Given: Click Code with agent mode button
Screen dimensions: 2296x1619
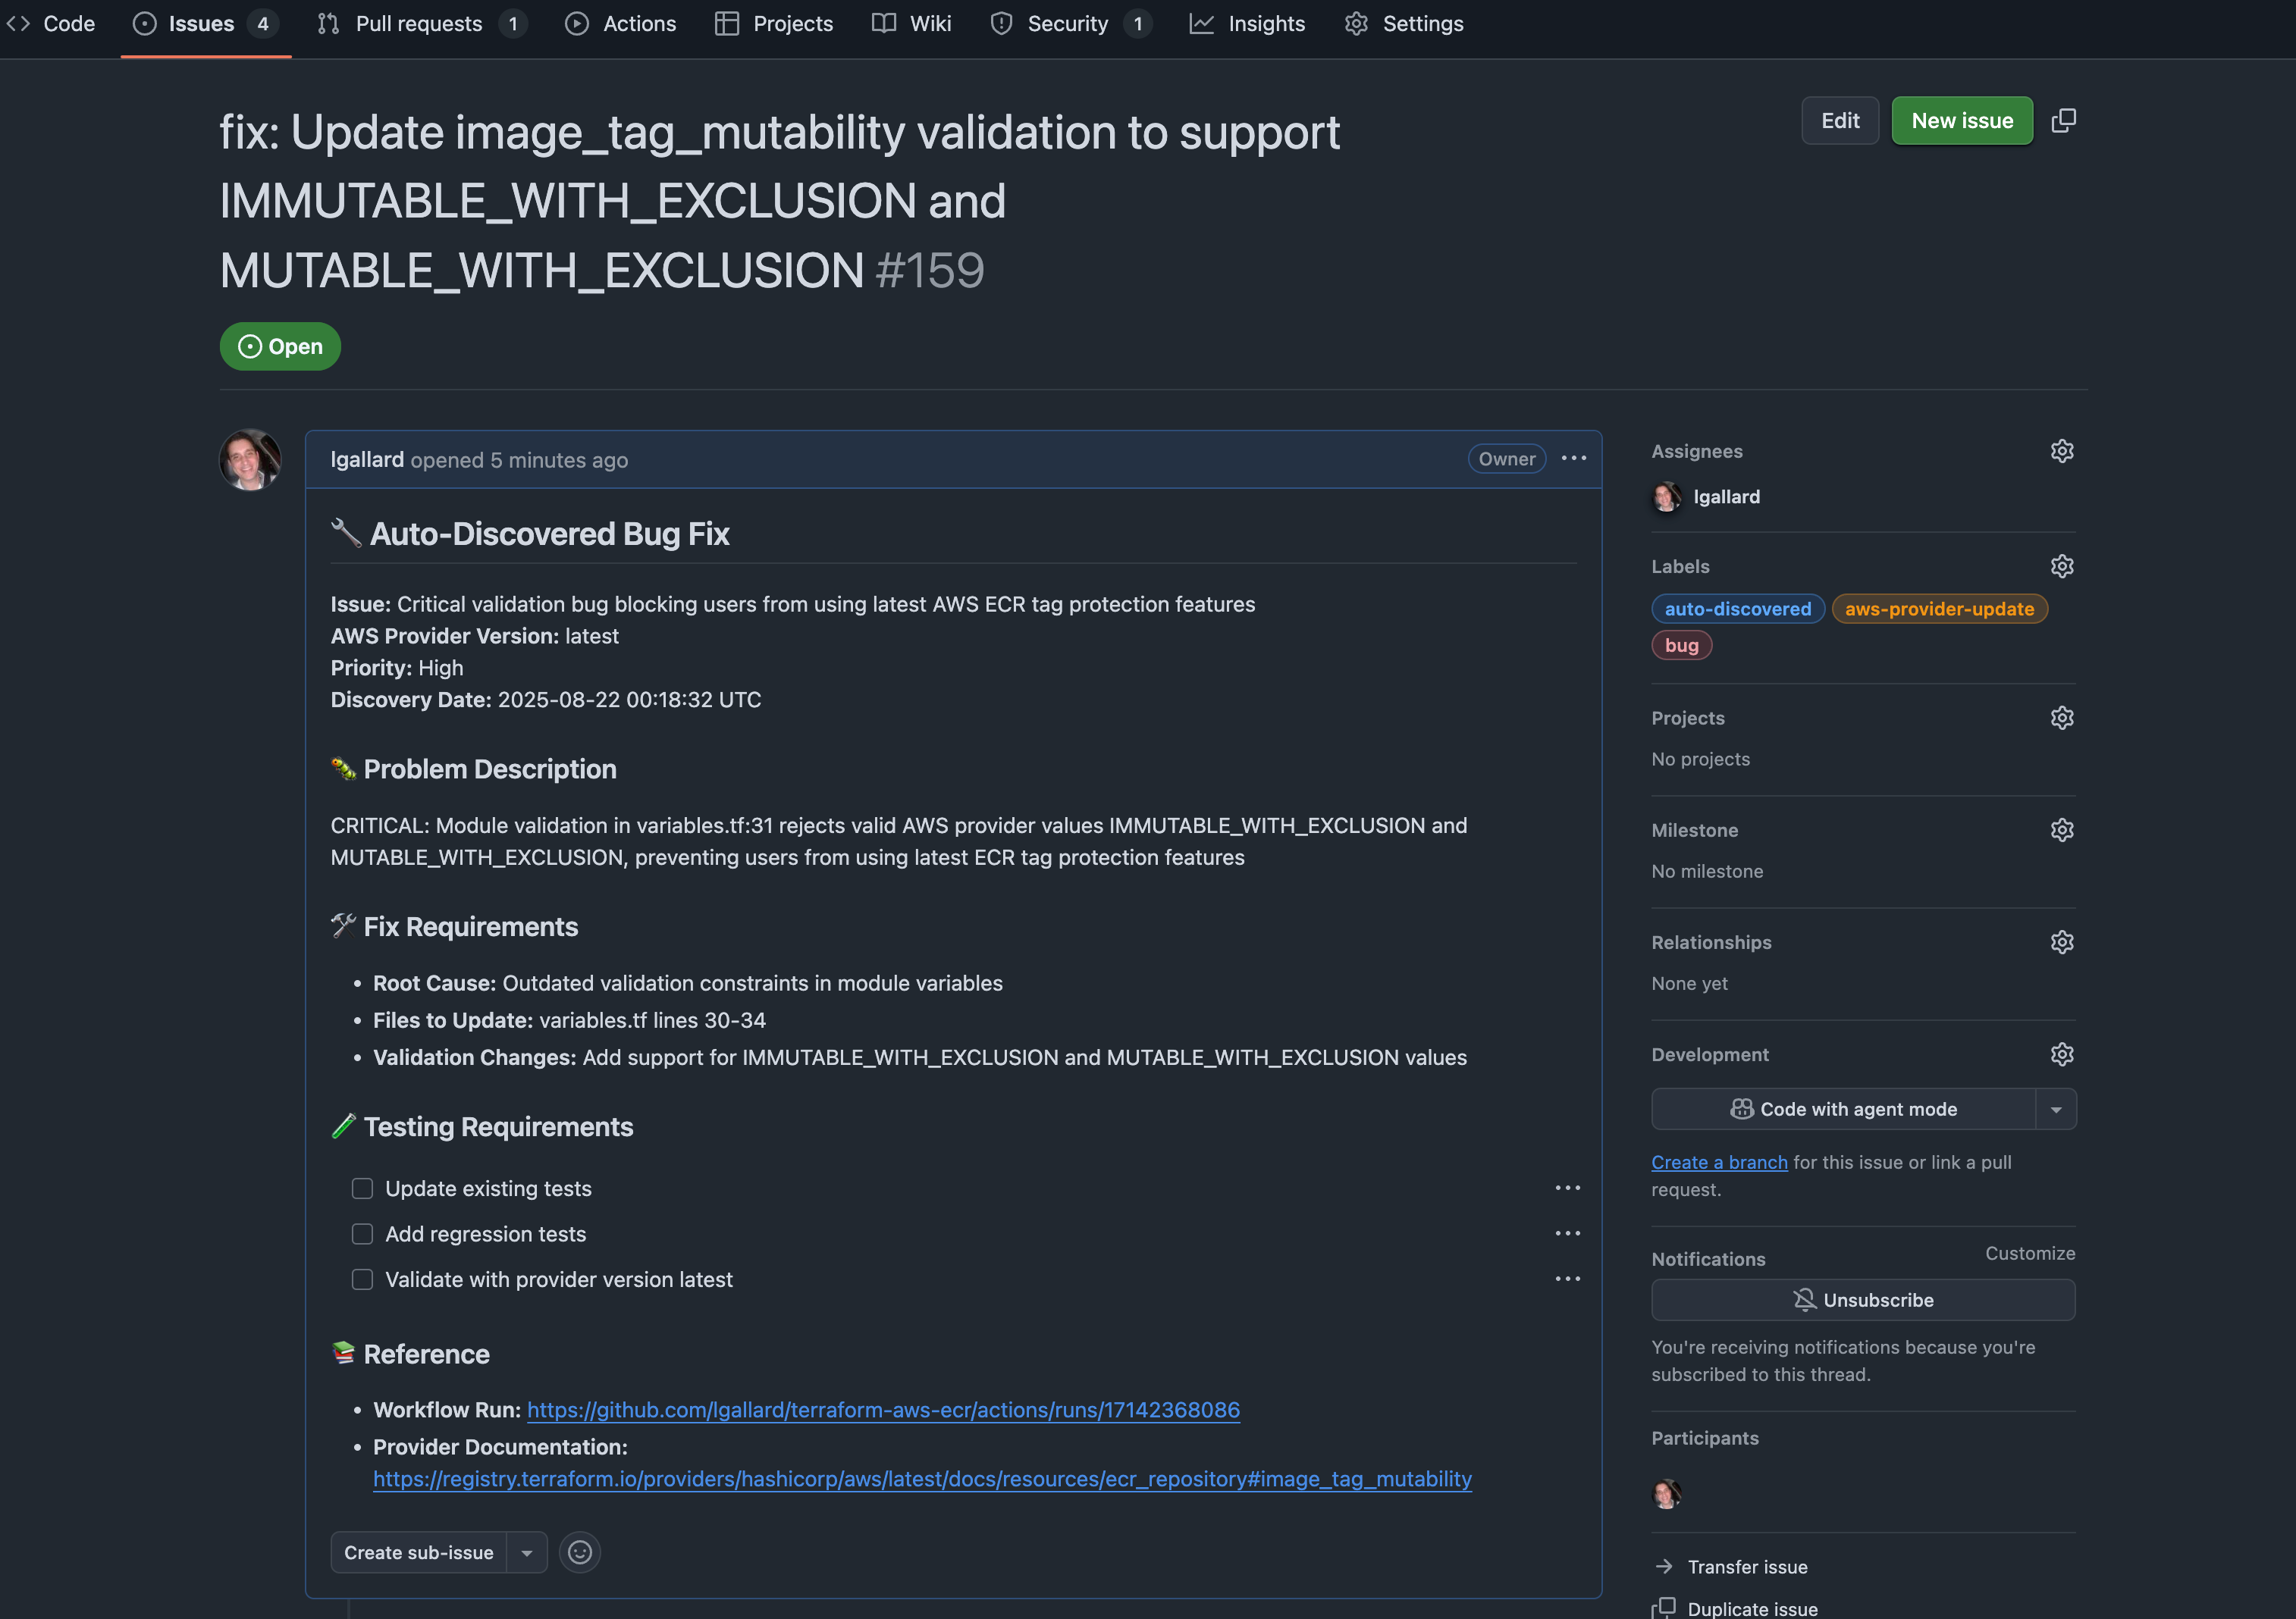Looking at the screenshot, I should 1844,1110.
